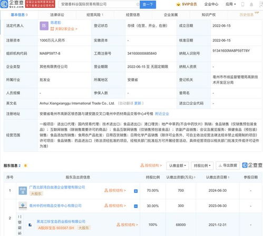Collapse 亳州中药材商品交易中心 row with minus icon
Viewport: 263px width, 236px height.
[x=135, y=206]
